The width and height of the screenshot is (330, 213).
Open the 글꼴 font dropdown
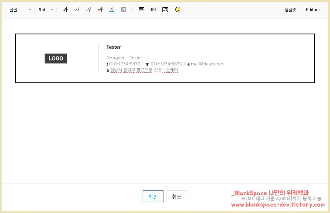(20, 10)
